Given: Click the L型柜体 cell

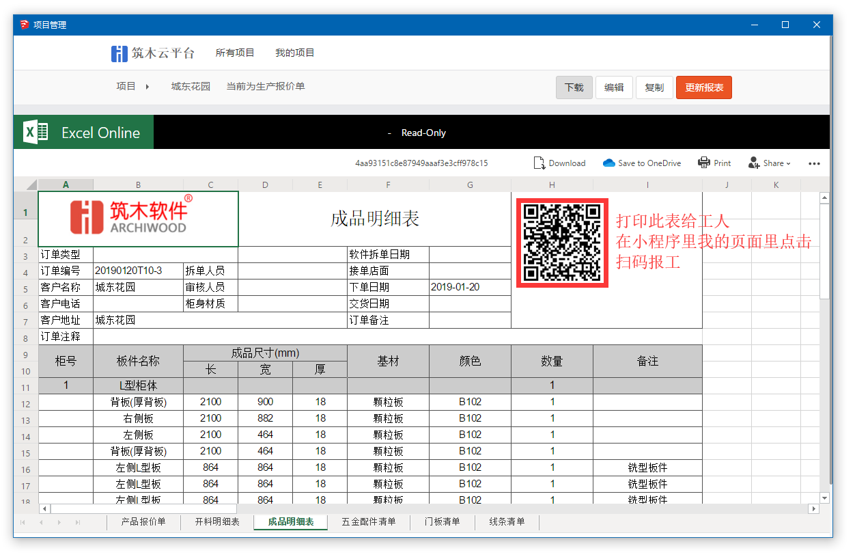Looking at the screenshot, I should 138,386.
